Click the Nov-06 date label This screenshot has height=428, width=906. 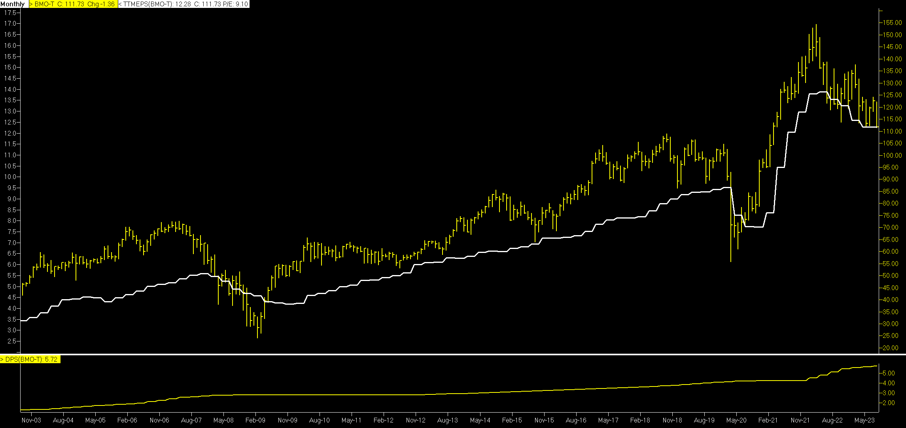pyautogui.click(x=159, y=420)
